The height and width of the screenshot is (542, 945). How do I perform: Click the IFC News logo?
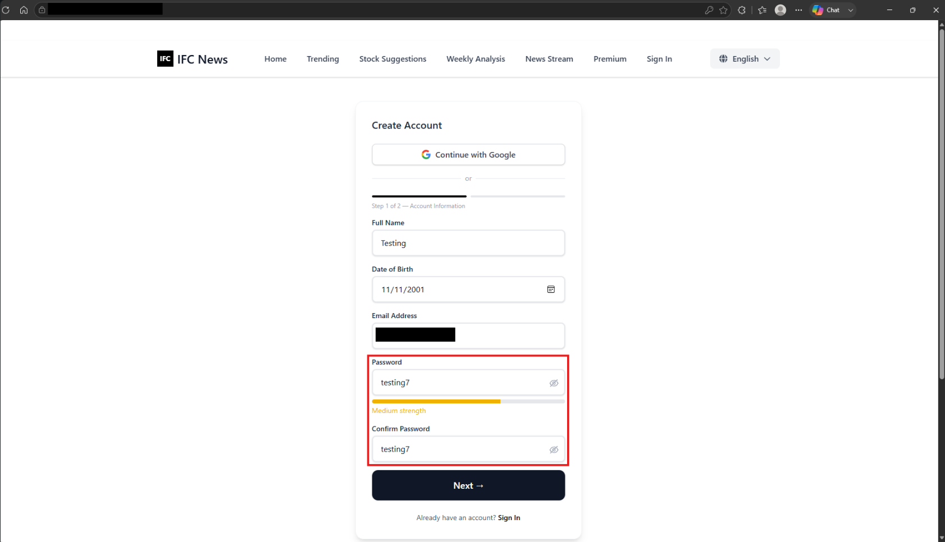click(192, 59)
